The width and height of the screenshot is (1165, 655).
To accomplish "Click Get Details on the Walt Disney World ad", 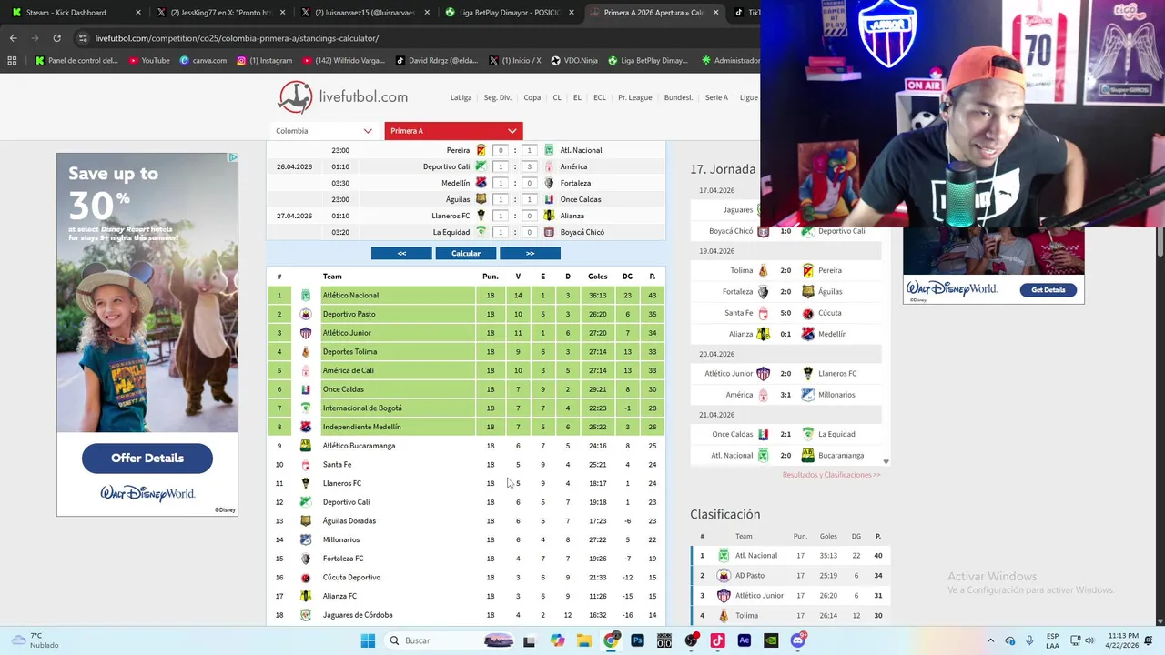I will [x=1048, y=290].
